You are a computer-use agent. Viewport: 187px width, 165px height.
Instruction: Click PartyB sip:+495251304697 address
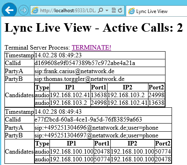(x=97, y=135)
